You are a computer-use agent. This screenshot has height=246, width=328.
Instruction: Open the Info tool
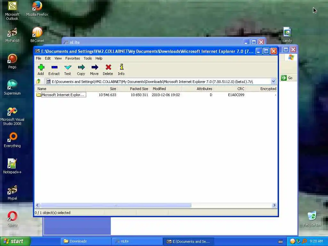tap(121, 70)
